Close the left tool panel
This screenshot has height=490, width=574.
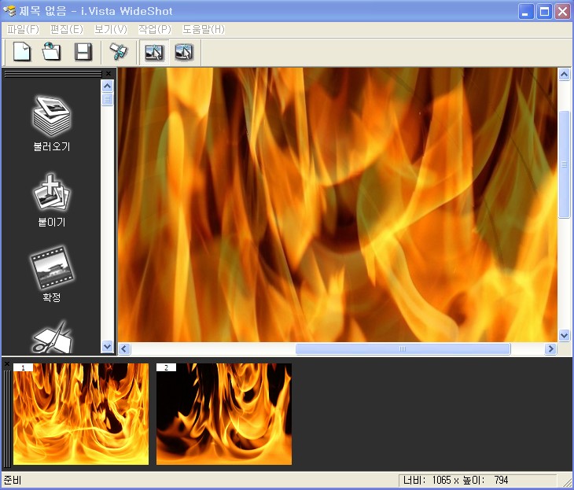109,74
